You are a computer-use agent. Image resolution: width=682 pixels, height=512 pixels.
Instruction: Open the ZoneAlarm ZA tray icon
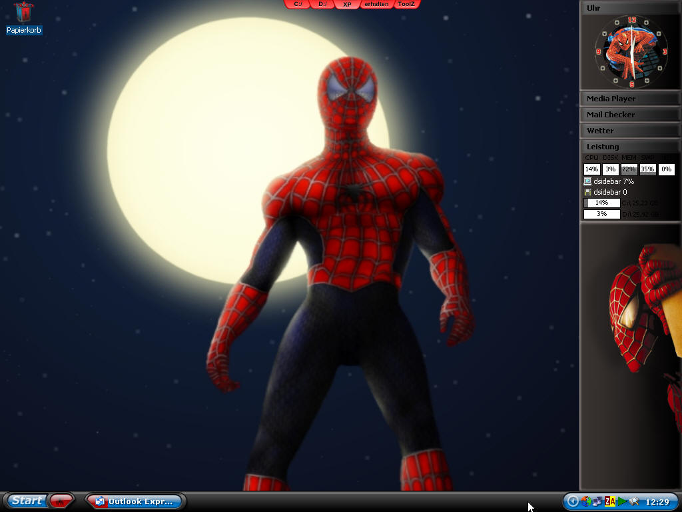(x=610, y=502)
